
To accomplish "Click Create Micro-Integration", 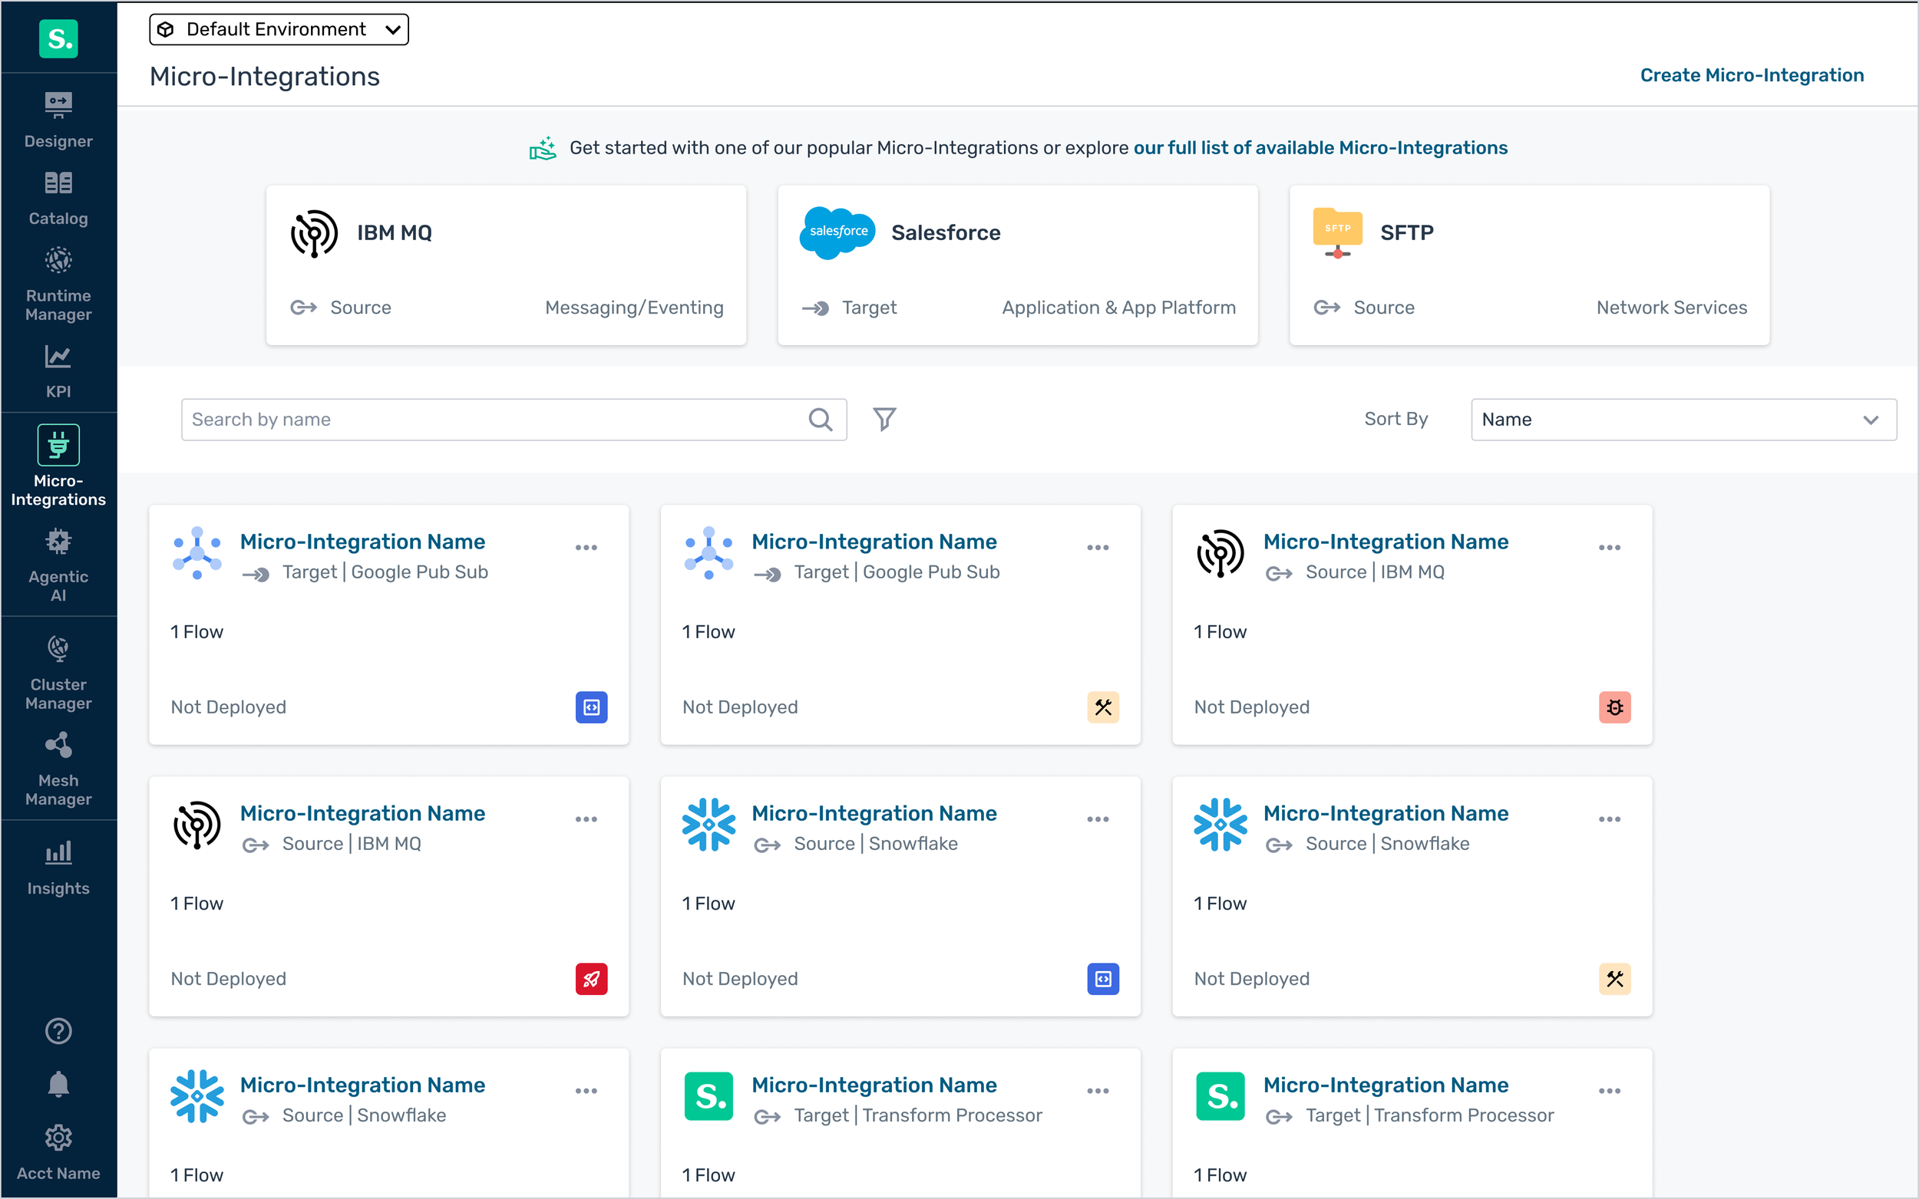I will (x=1751, y=74).
